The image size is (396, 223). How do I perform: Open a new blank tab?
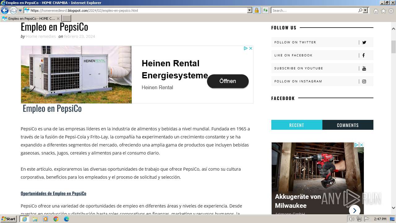[67, 18]
